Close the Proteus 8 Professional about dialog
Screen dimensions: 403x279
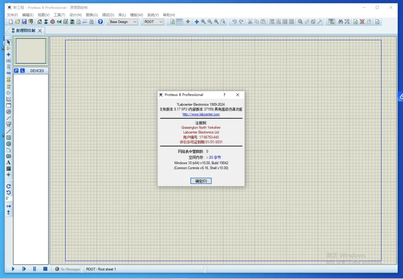238,95
